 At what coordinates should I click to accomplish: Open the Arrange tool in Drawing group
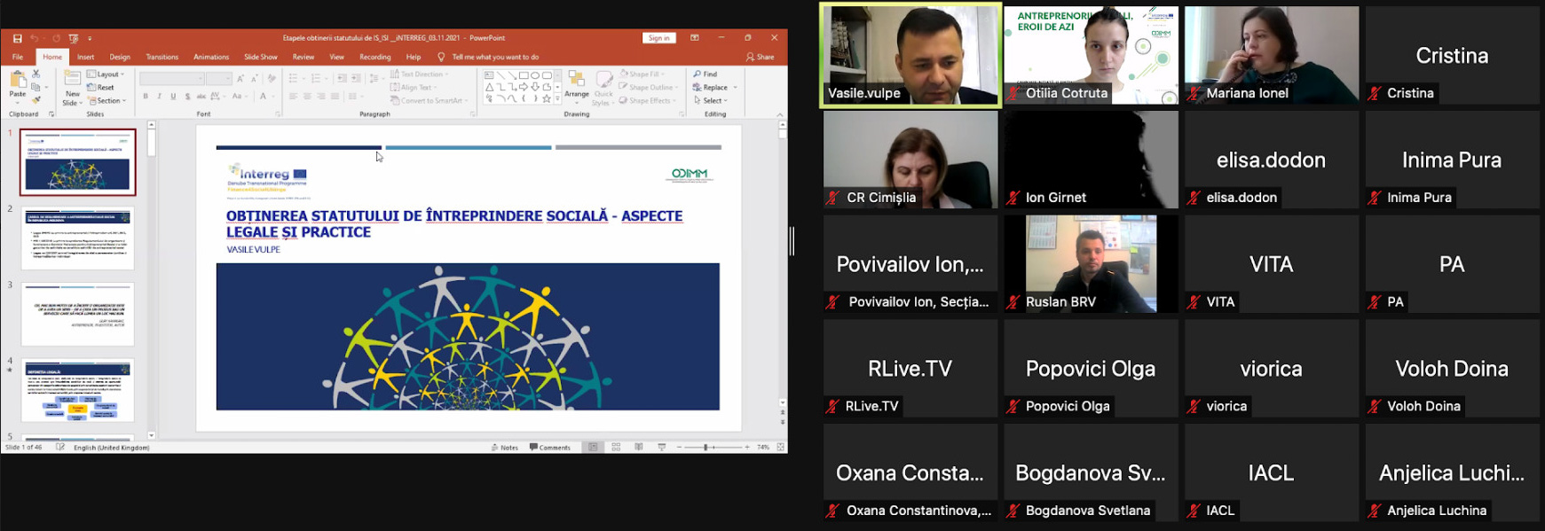coord(577,85)
